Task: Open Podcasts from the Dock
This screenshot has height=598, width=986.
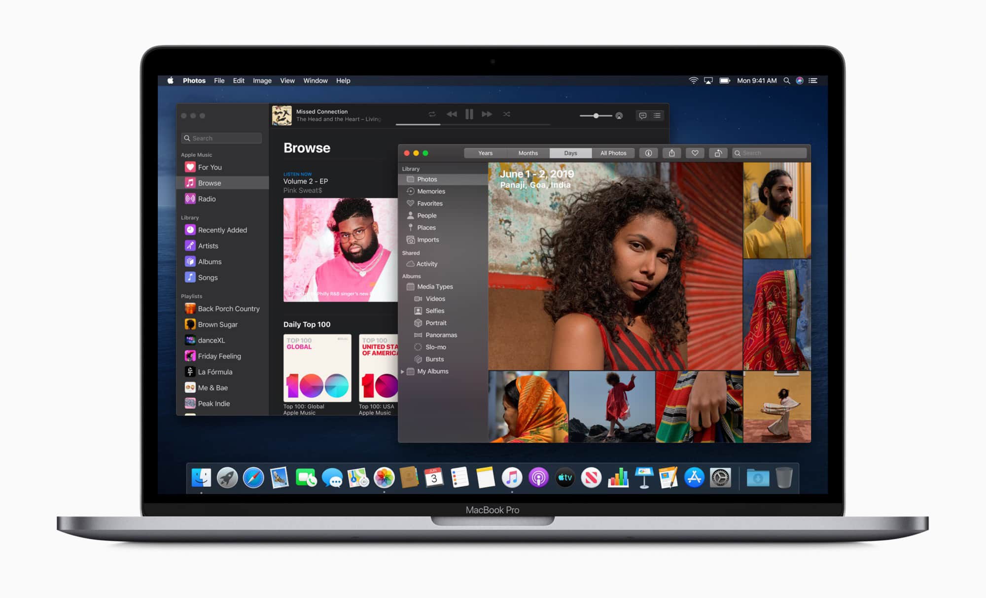Action: point(538,478)
